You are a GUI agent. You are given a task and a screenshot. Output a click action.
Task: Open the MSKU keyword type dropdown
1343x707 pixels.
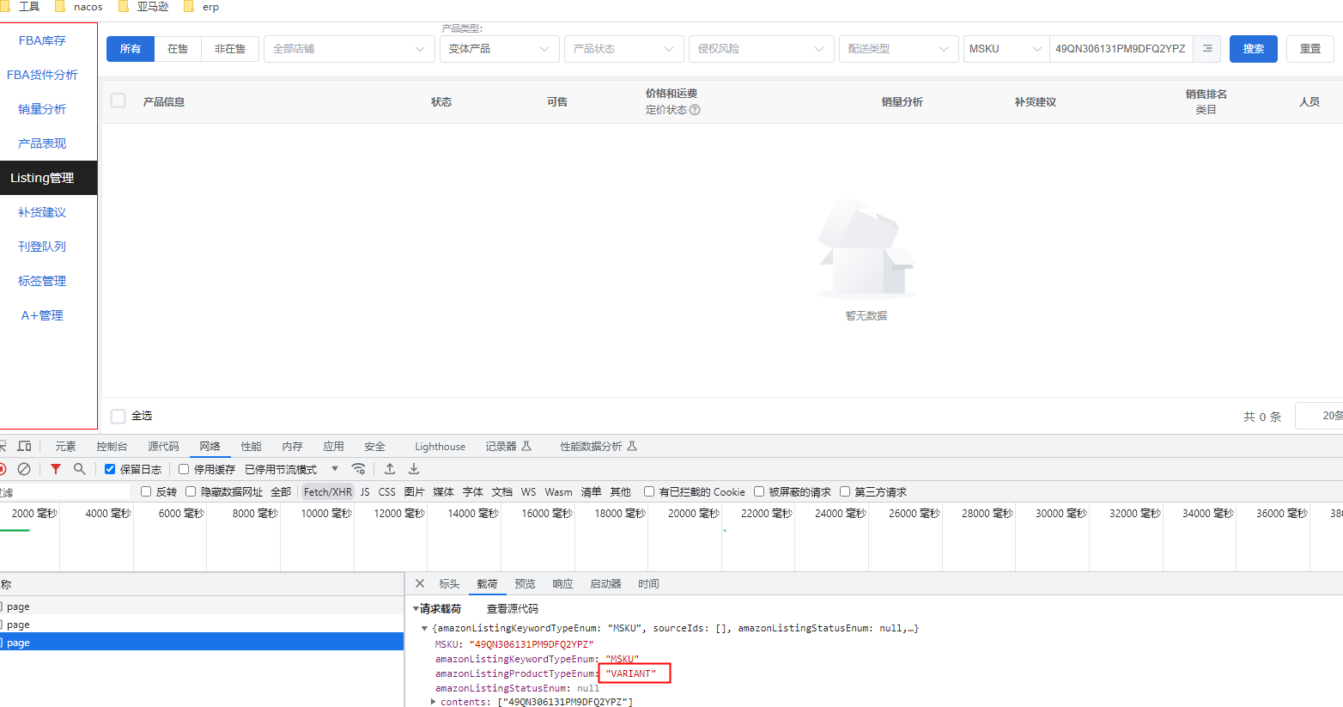(x=1006, y=49)
